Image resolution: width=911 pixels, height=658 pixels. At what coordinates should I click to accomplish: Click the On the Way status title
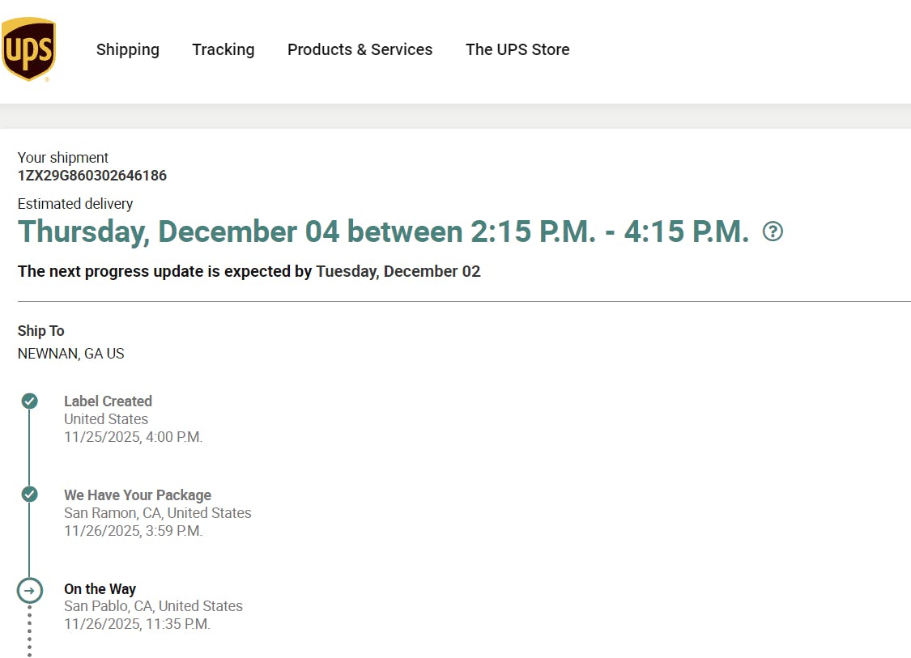pyautogui.click(x=100, y=588)
